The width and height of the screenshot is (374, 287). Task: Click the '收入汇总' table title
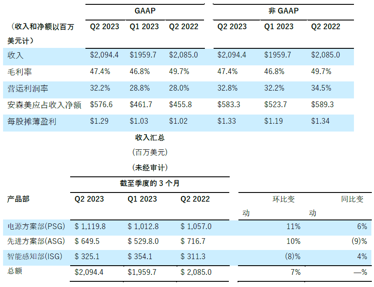[x=150, y=138]
